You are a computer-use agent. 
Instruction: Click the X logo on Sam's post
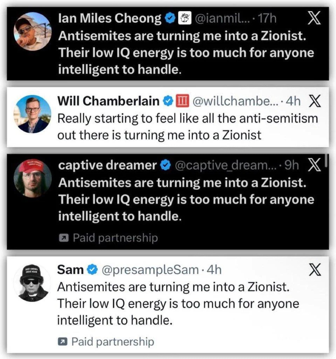[314, 270]
